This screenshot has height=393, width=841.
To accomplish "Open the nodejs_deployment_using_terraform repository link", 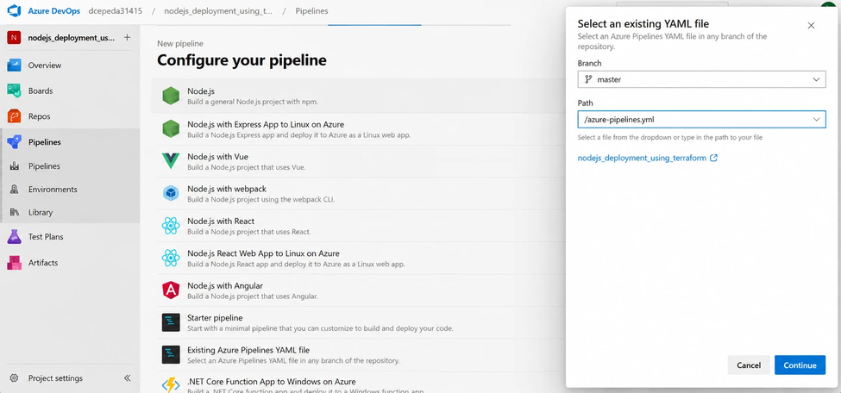I will tap(642, 159).
